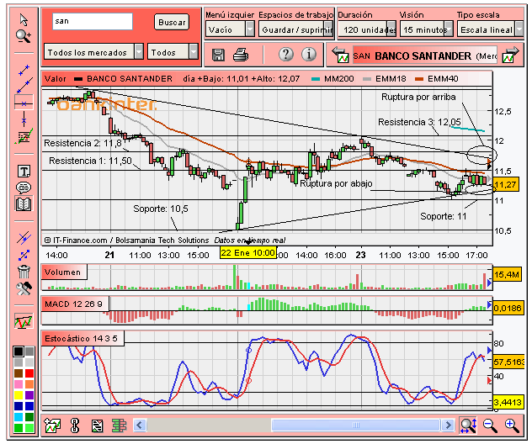This screenshot has width=532, height=444.
Task: Click the red-green chart icon in left toolbar
Action: 24,321
